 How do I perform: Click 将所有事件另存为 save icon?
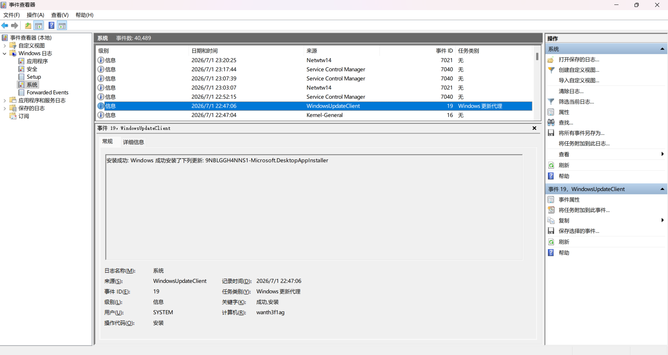point(551,133)
